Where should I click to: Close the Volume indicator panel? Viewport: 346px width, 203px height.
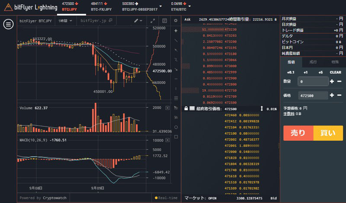point(167,108)
